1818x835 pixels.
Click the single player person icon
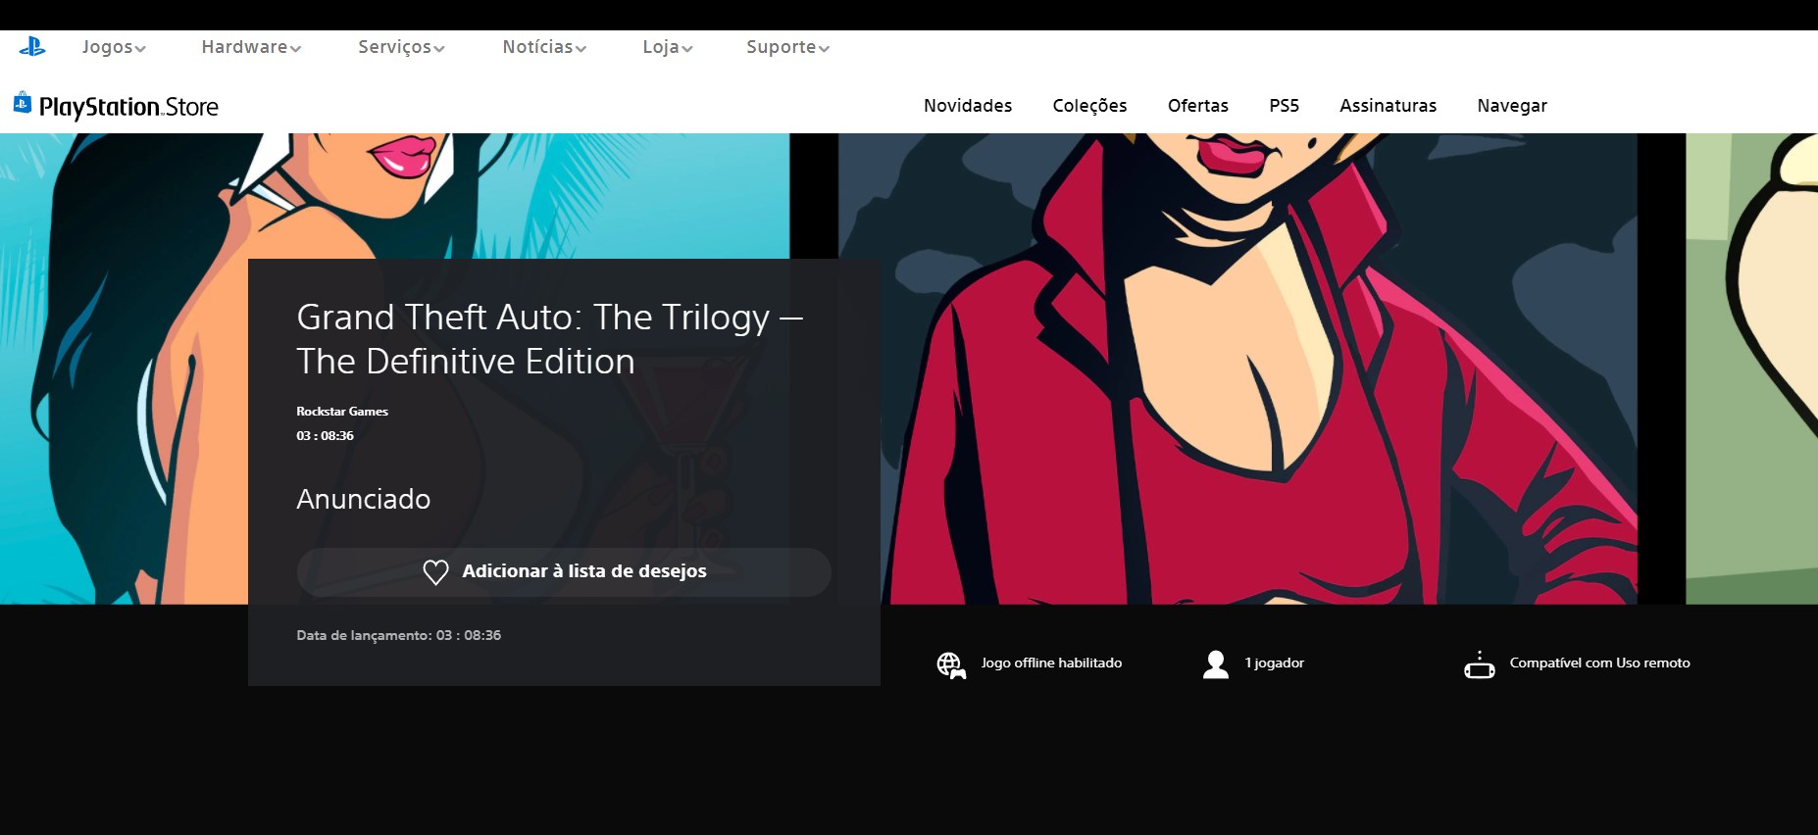pos(1216,664)
